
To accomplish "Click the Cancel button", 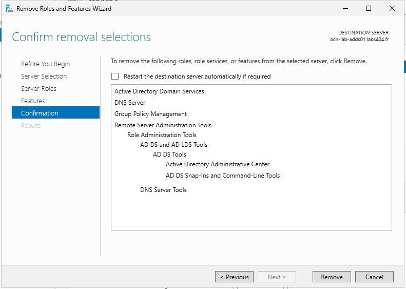I will pyautogui.click(x=374, y=277).
